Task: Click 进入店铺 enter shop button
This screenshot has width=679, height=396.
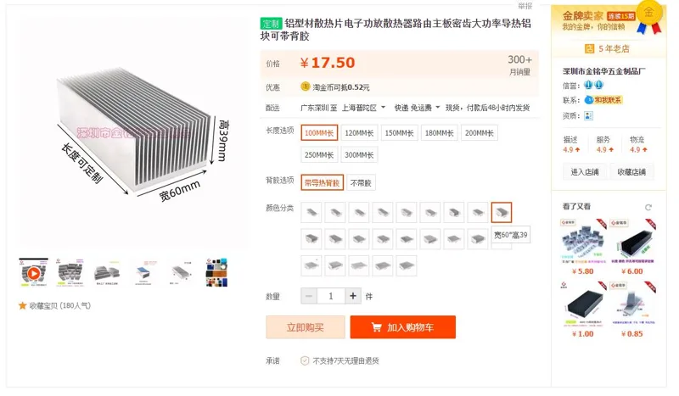Action: pyautogui.click(x=585, y=172)
